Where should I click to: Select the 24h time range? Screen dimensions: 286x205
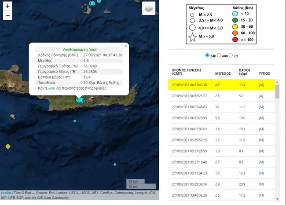pyautogui.click(x=208, y=55)
